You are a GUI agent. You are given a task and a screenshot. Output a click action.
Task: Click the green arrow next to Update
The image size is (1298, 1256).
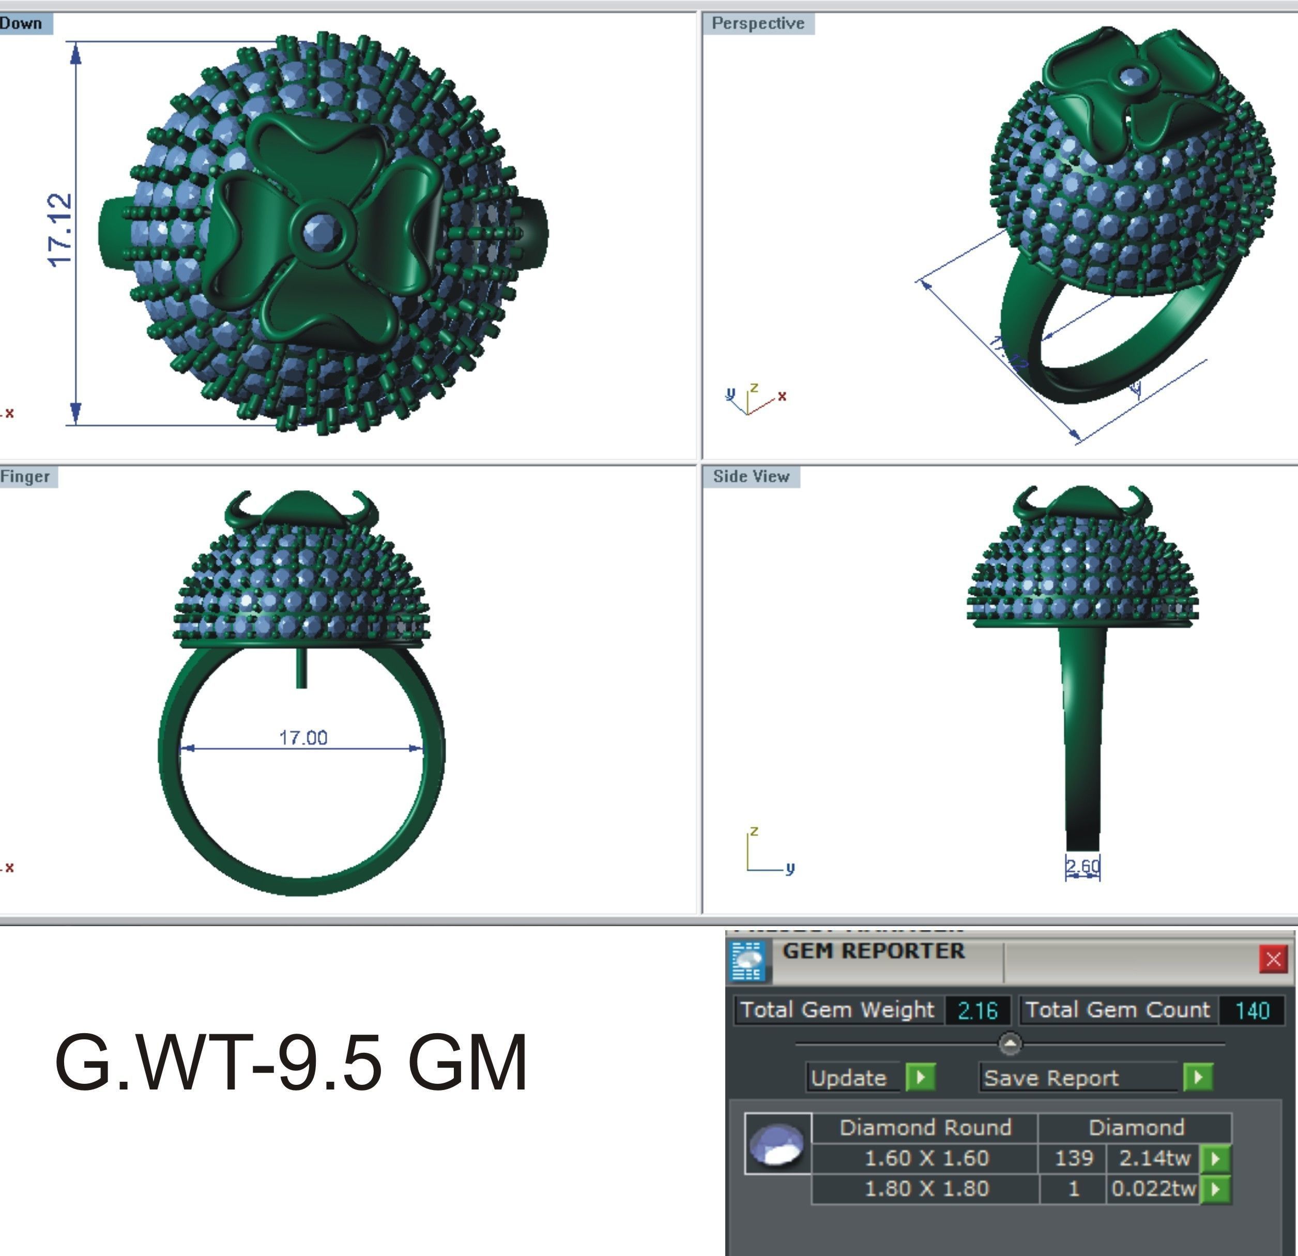point(921,1078)
